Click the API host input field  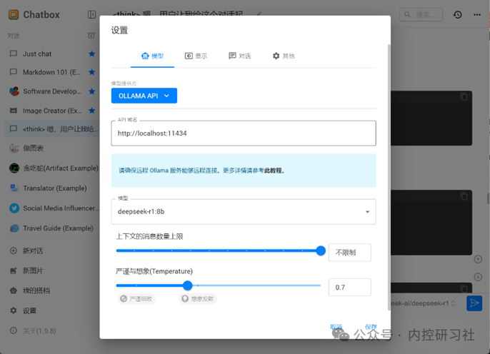(244, 133)
